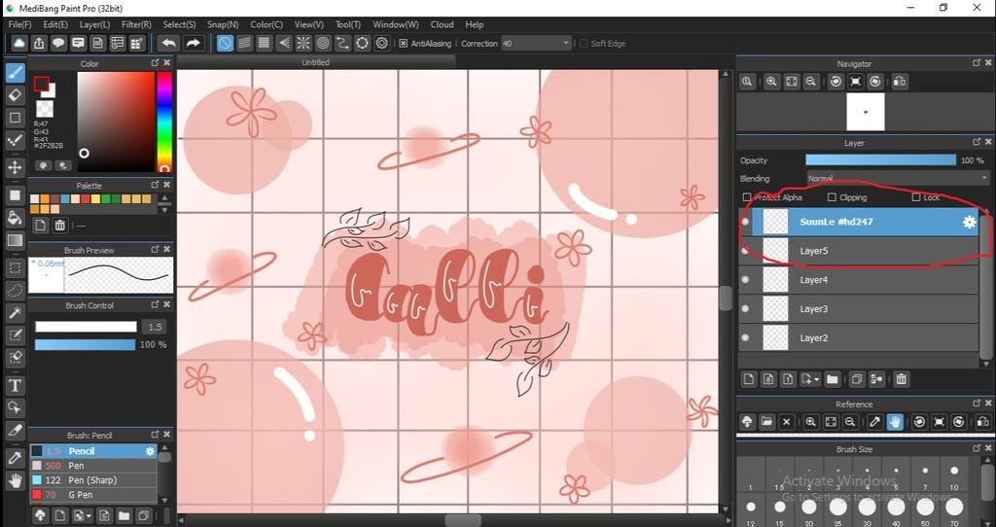Switch to the Untitled canvas tab
This screenshot has height=527, width=996.
point(316,62)
